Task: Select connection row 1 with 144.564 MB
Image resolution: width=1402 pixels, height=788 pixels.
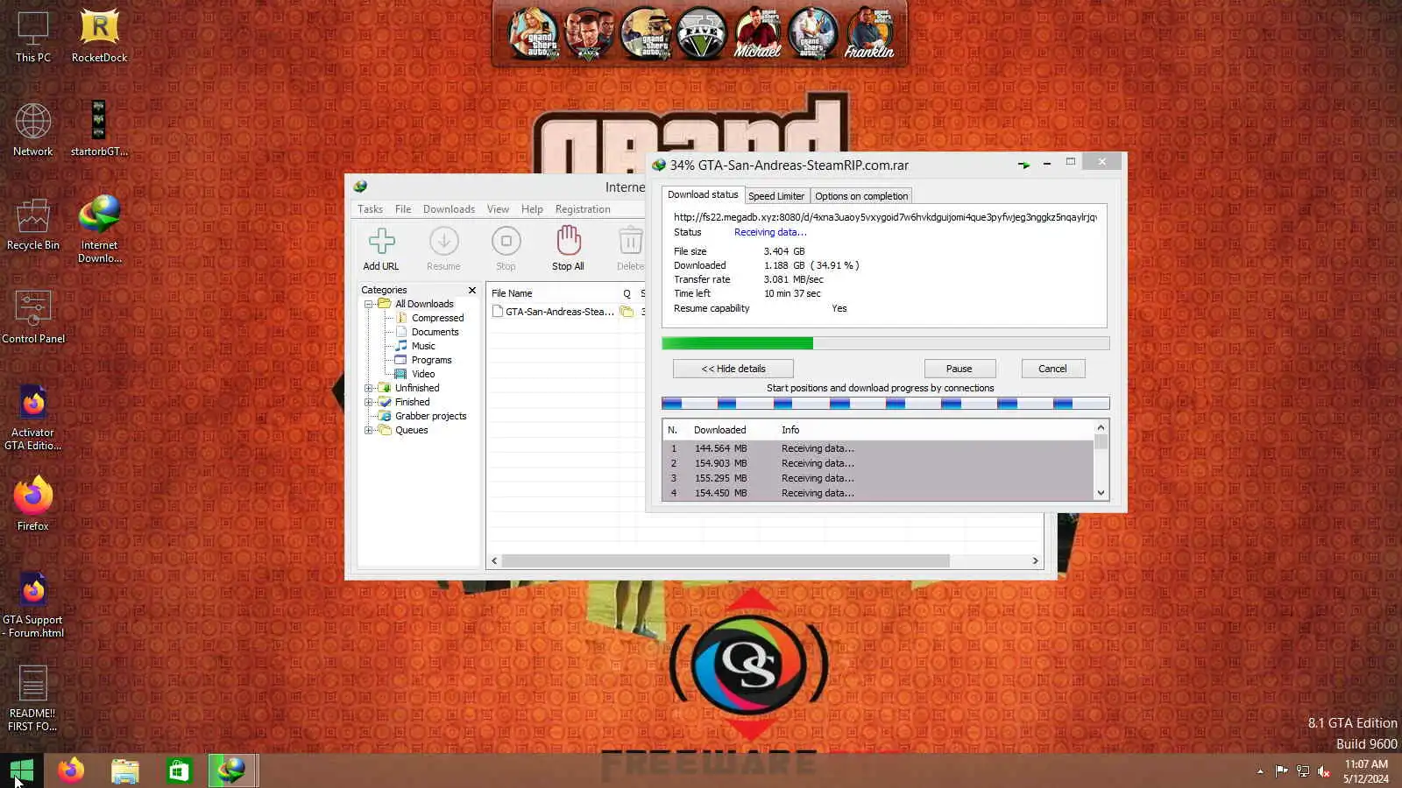Action: pos(878,448)
